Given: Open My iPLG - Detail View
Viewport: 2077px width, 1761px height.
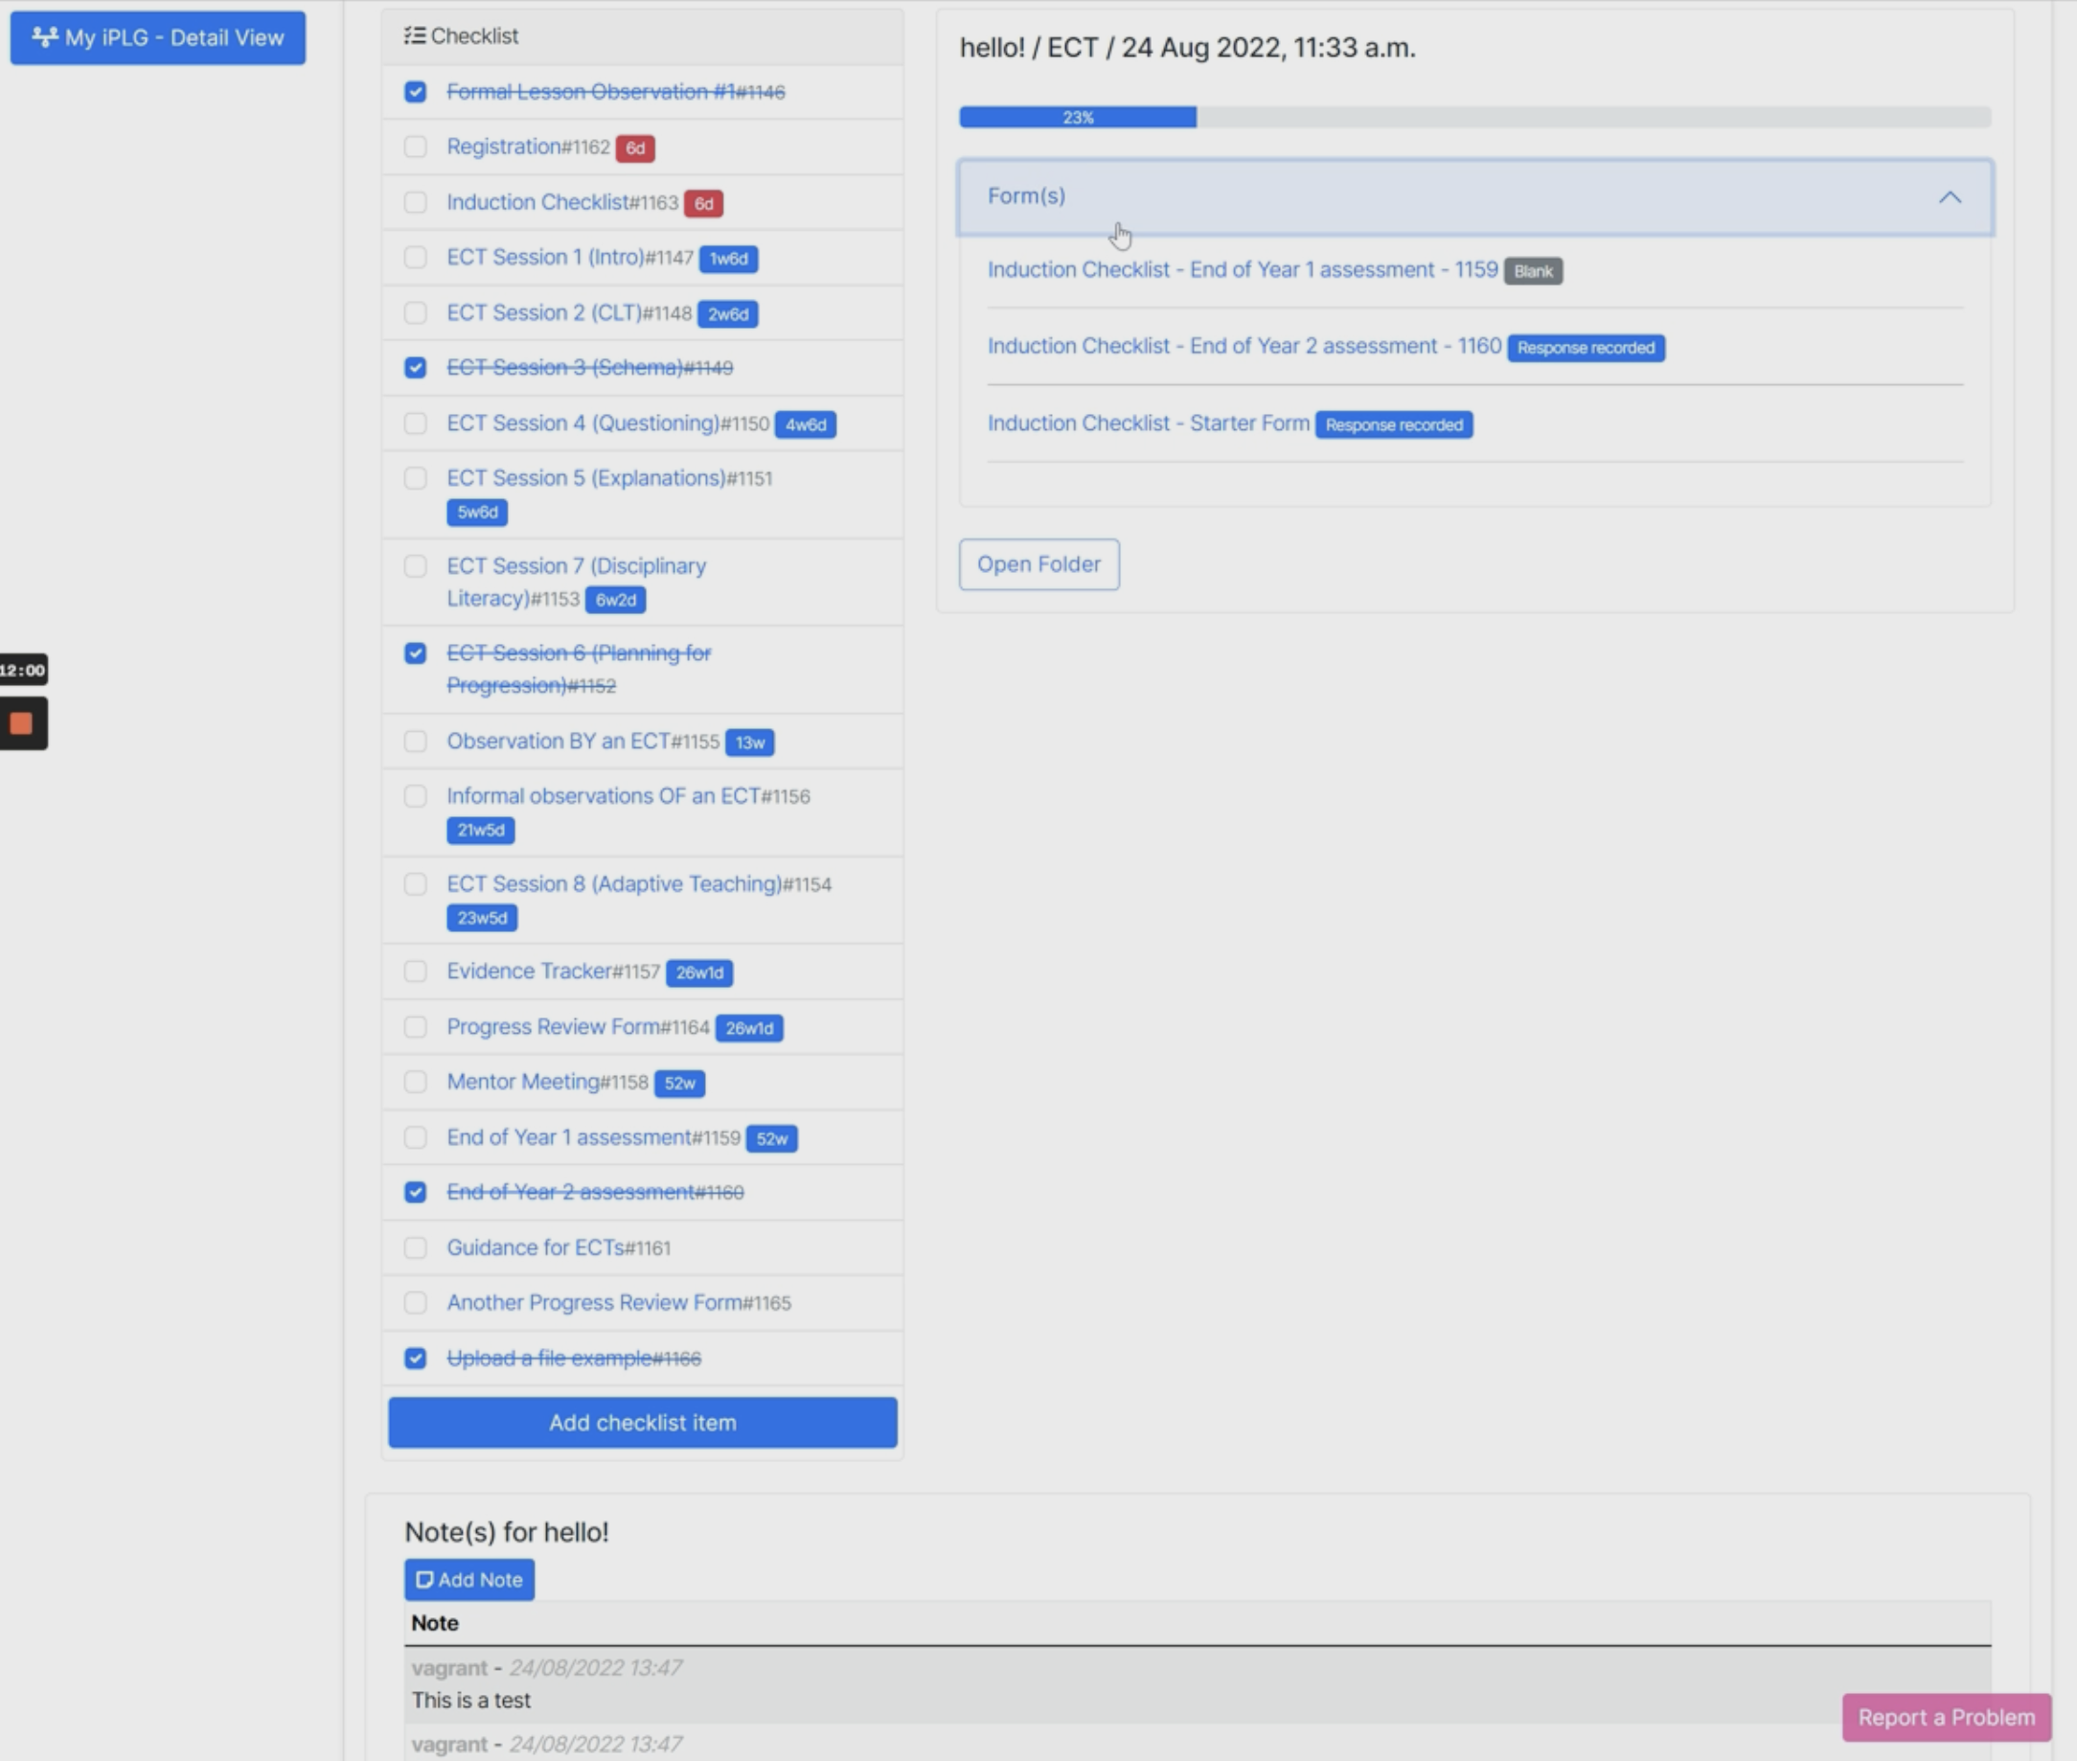Looking at the screenshot, I should (158, 38).
